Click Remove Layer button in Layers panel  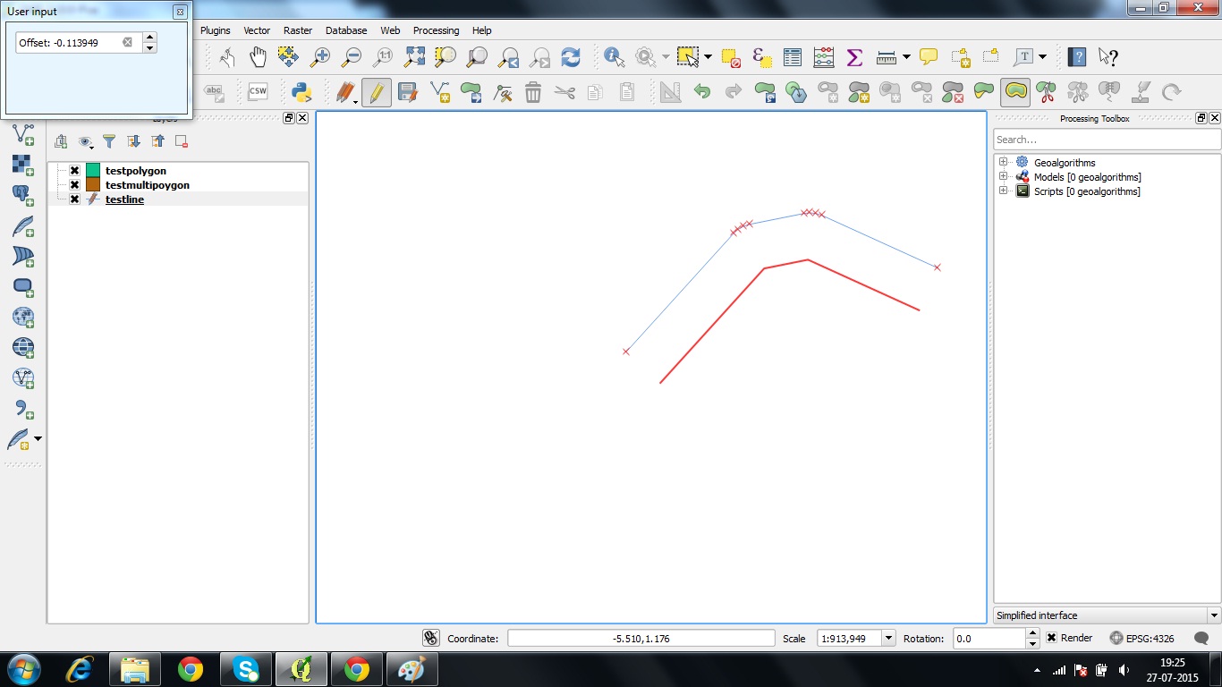coord(181,140)
